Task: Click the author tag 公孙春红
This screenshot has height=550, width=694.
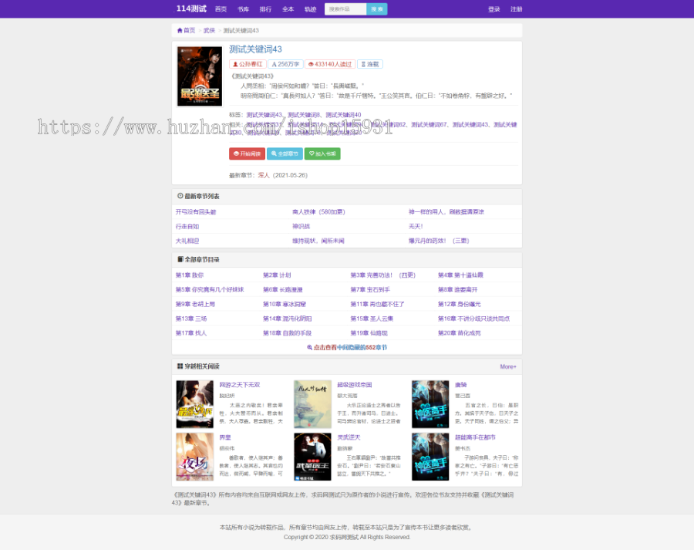Action: click(x=248, y=64)
